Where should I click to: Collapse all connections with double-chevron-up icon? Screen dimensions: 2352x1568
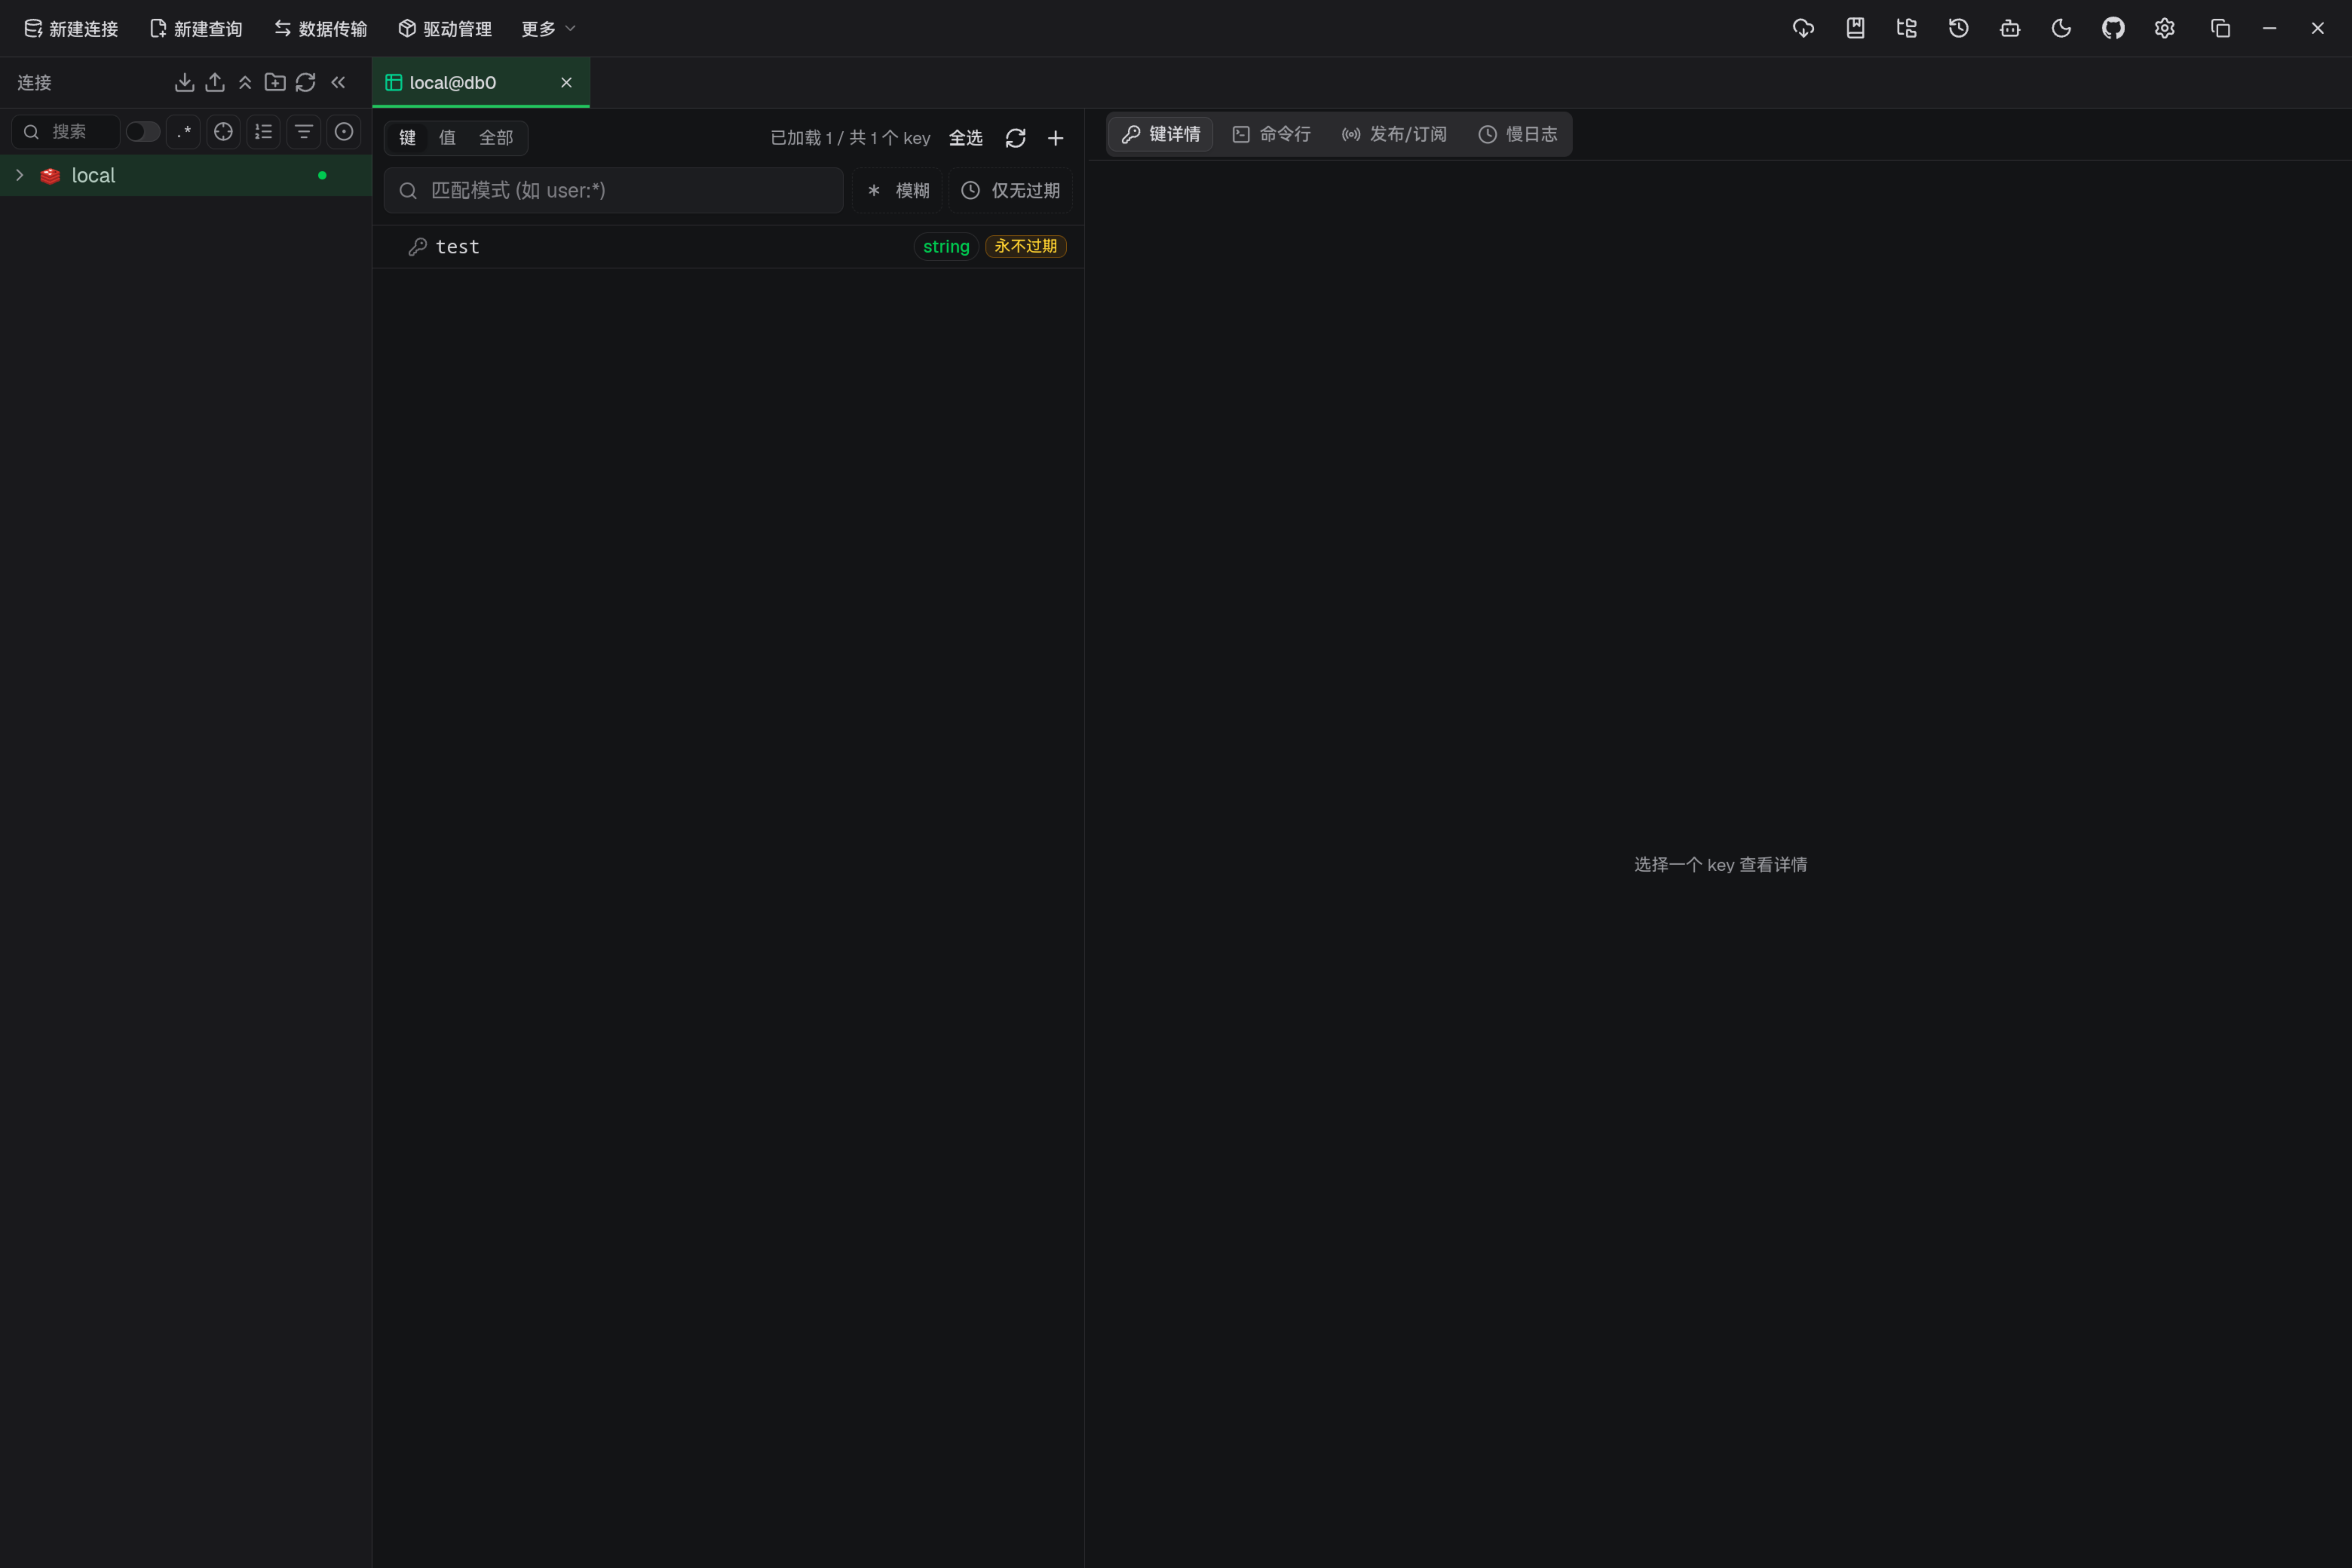[x=245, y=82]
